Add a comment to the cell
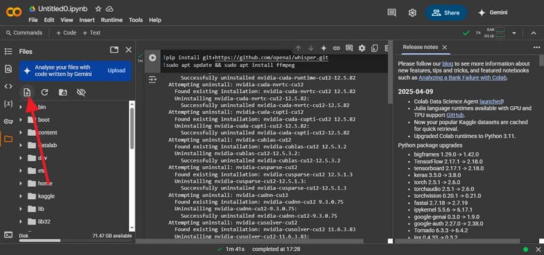This screenshot has width=544, height=255. pyautogui.click(x=349, y=48)
